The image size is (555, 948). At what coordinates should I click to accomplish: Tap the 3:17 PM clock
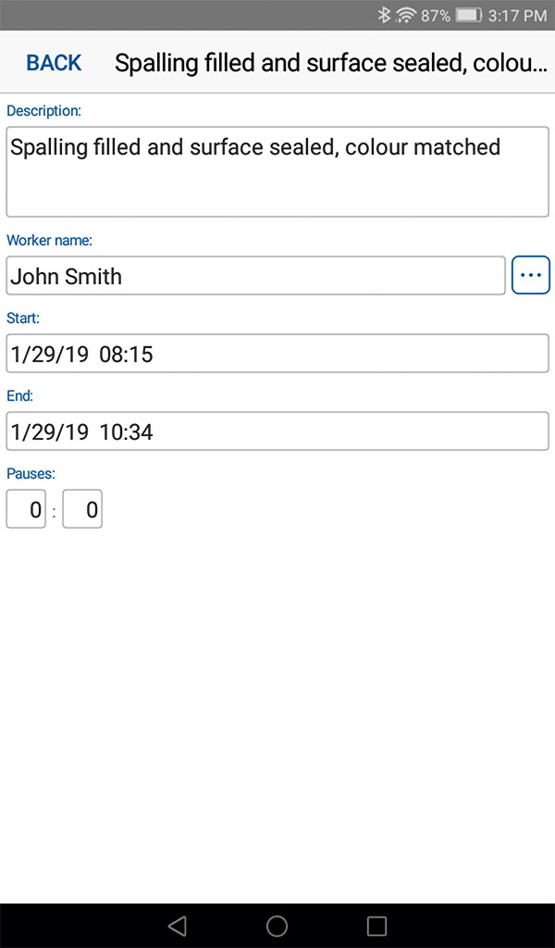click(x=518, y=15)
